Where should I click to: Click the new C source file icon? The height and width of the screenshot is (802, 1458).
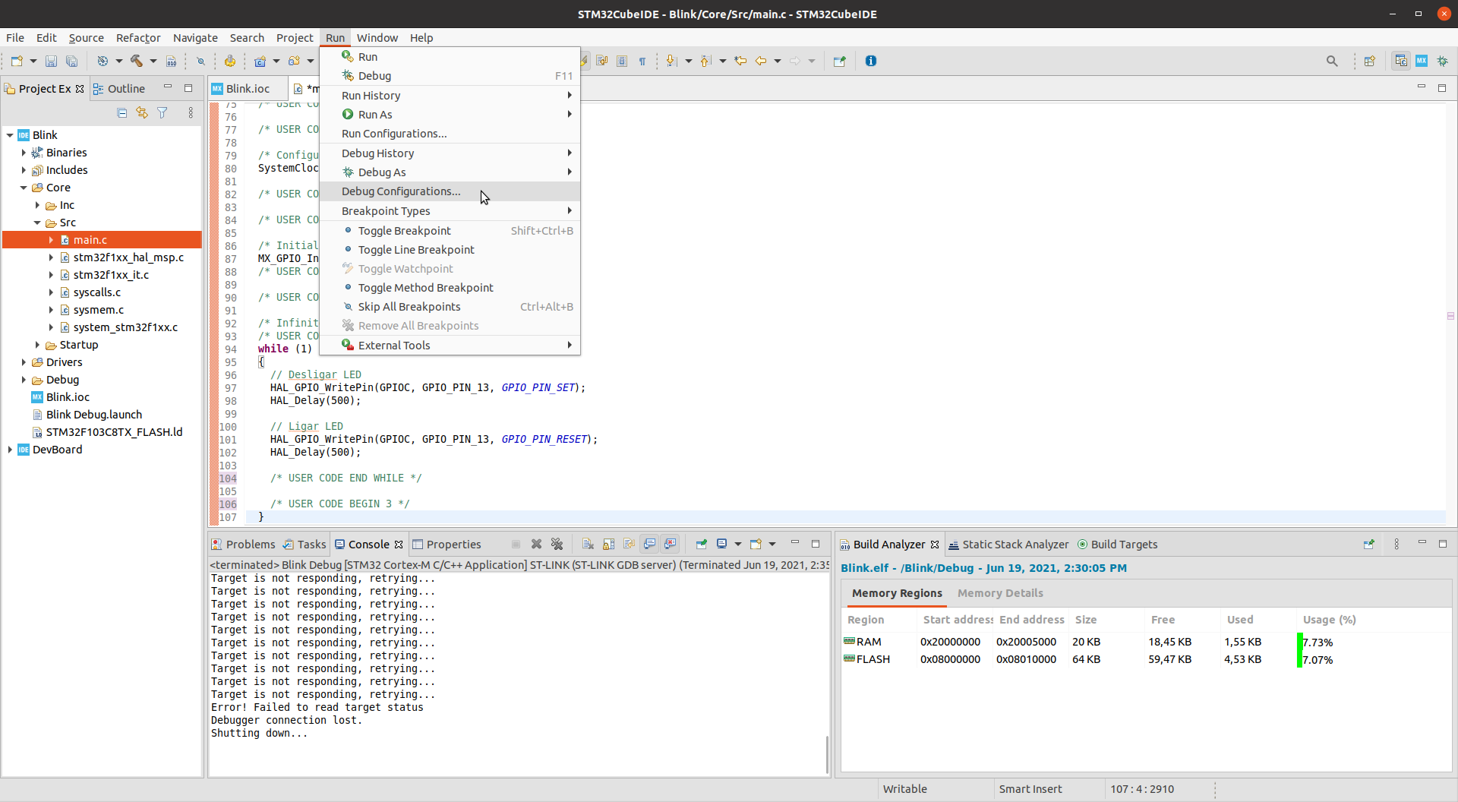260,61
